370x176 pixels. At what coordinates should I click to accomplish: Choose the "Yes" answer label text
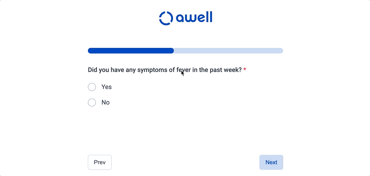[x=106, y=87]
